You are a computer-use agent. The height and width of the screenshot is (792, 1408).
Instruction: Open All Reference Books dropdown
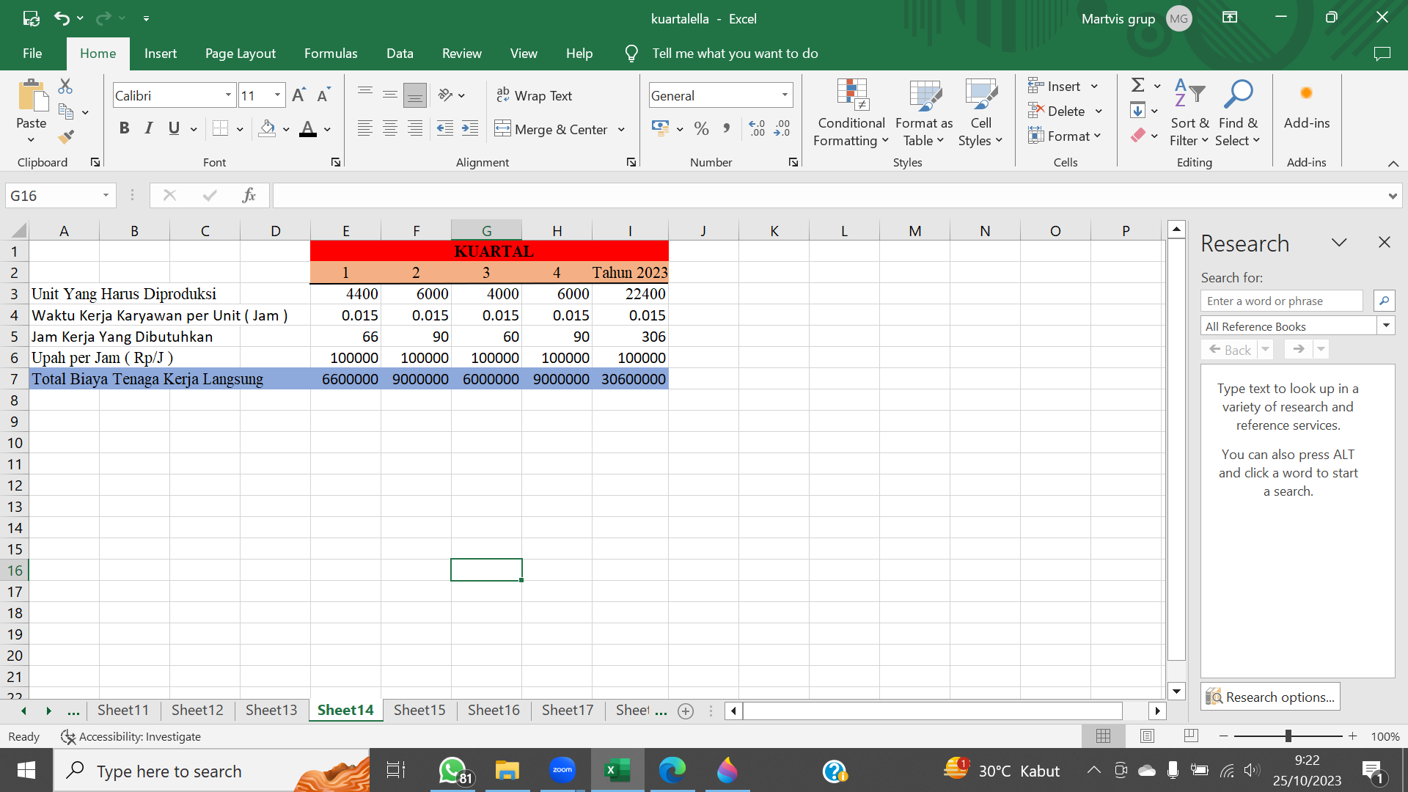click(x=1386, y=326)
